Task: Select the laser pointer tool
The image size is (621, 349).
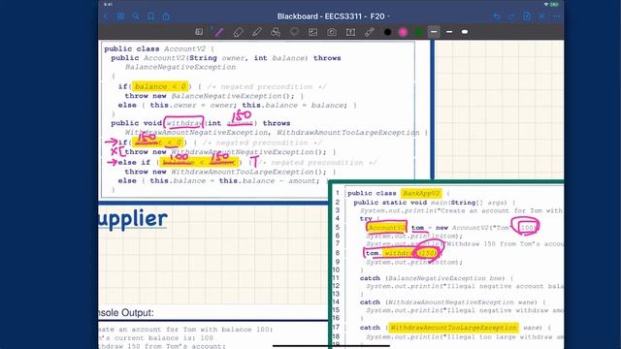Action: (369, 32)
